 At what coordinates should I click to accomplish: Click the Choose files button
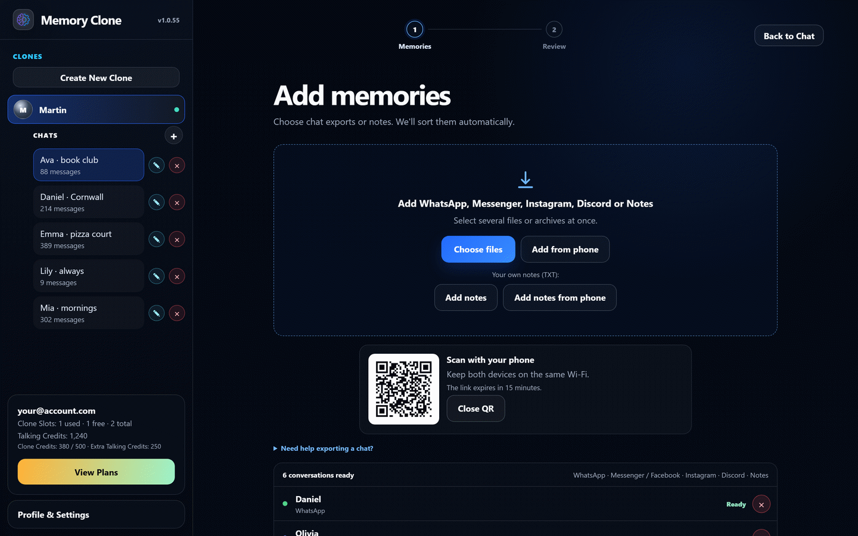(x=478, y=250)
